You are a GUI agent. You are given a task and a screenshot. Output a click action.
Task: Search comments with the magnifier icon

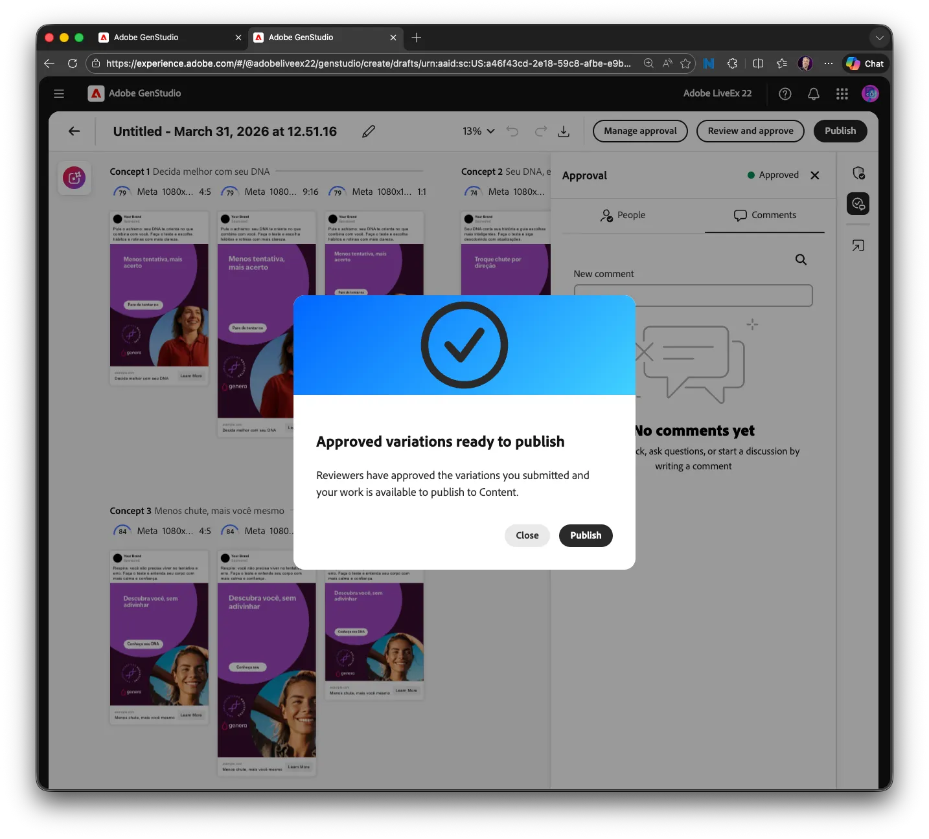tap(801, 260)
